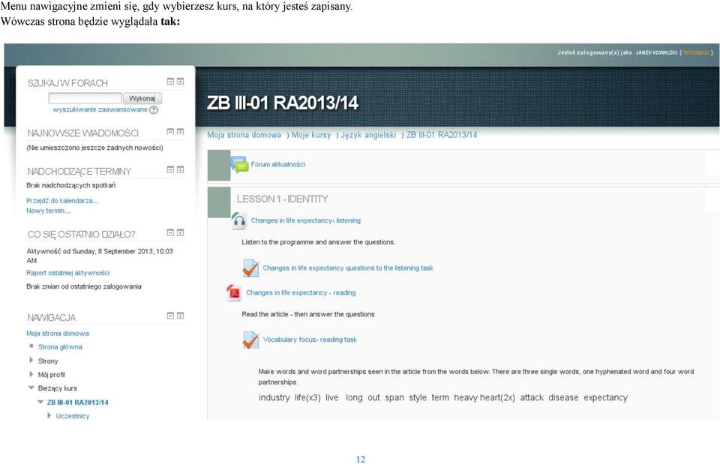Click the headphones icon for listening activity
The width and height of the screenshot is (720, 464).
238,220
